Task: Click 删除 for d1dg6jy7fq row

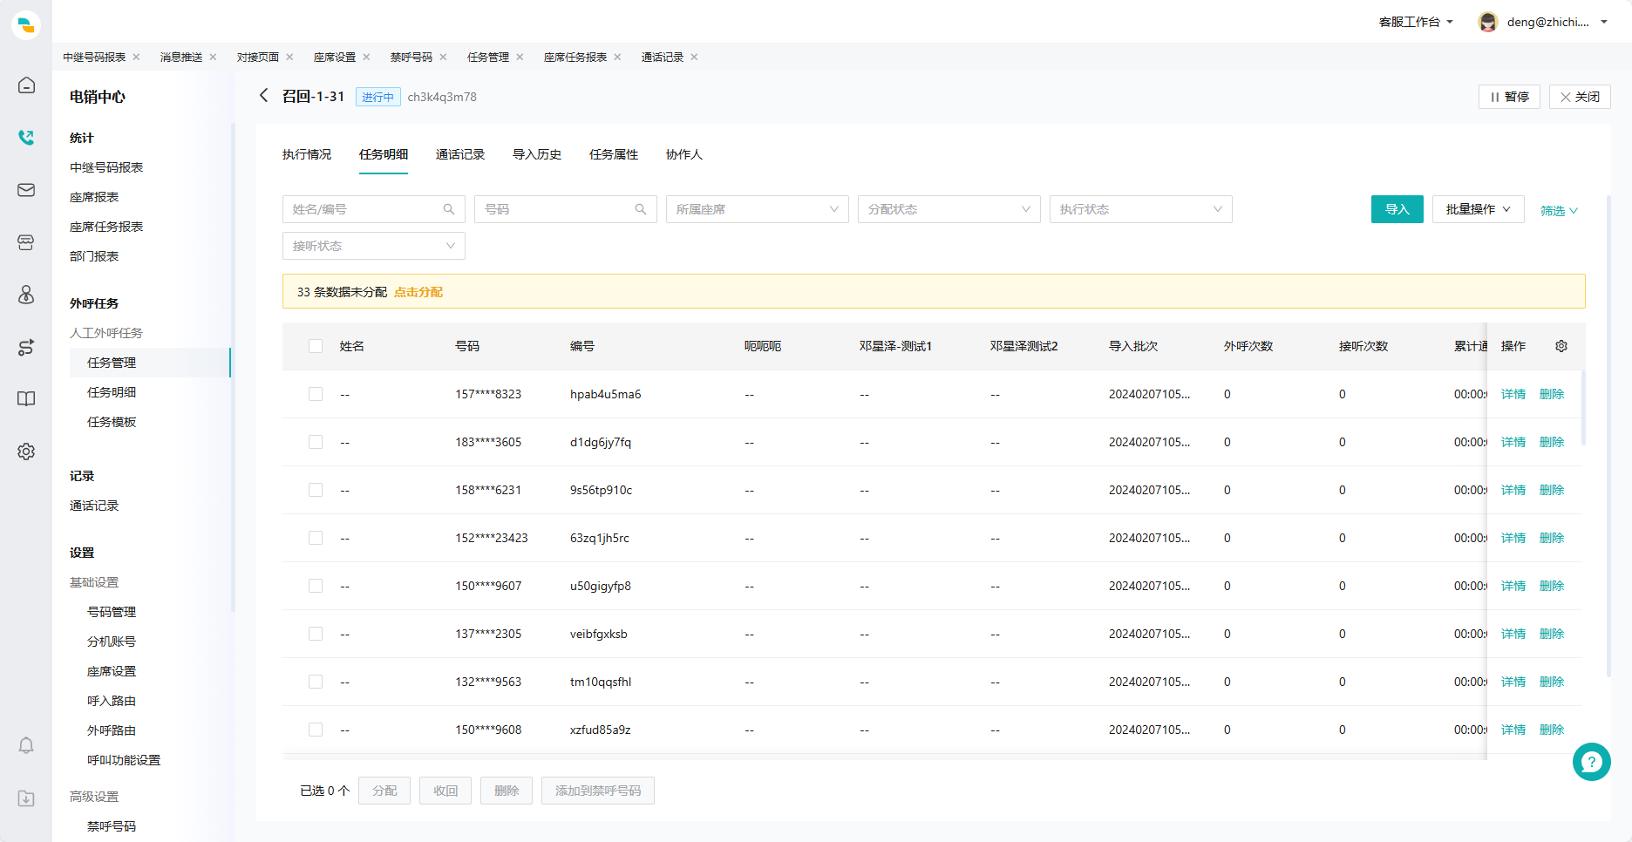Action: 1552,442
